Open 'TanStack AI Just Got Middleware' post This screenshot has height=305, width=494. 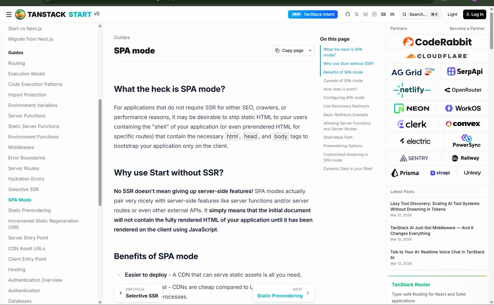(432, 231)
